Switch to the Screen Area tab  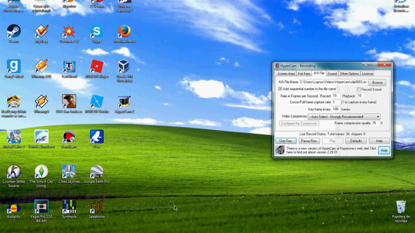click(286, 74)
